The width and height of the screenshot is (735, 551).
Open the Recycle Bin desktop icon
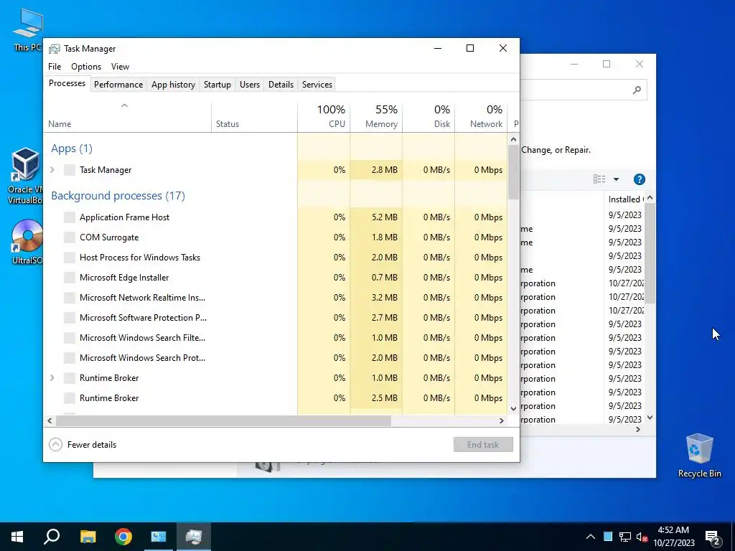coord(699,456)
